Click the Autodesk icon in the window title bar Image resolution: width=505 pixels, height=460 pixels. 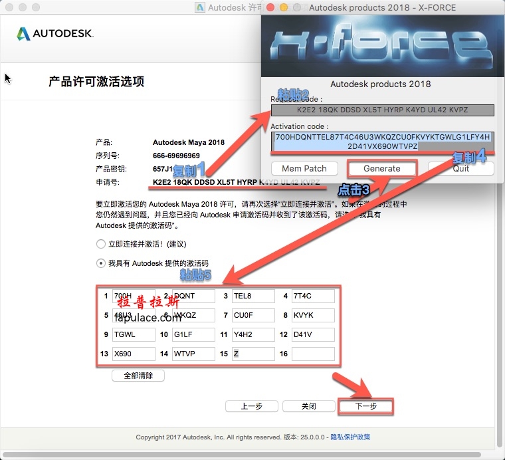(x=200, y=7)
